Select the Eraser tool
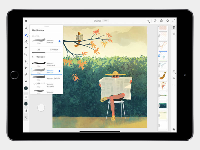The height and width of the screenshot is (150, 200). tap(26, 48)
